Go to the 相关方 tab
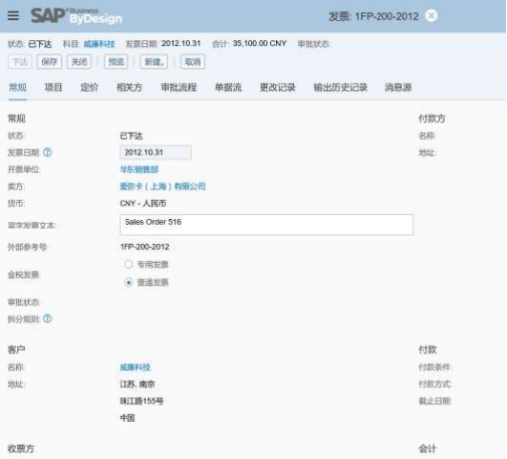 129,87
